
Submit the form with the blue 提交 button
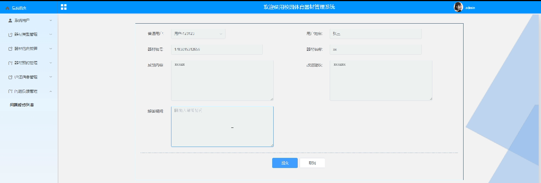click(x=285, y=163)
